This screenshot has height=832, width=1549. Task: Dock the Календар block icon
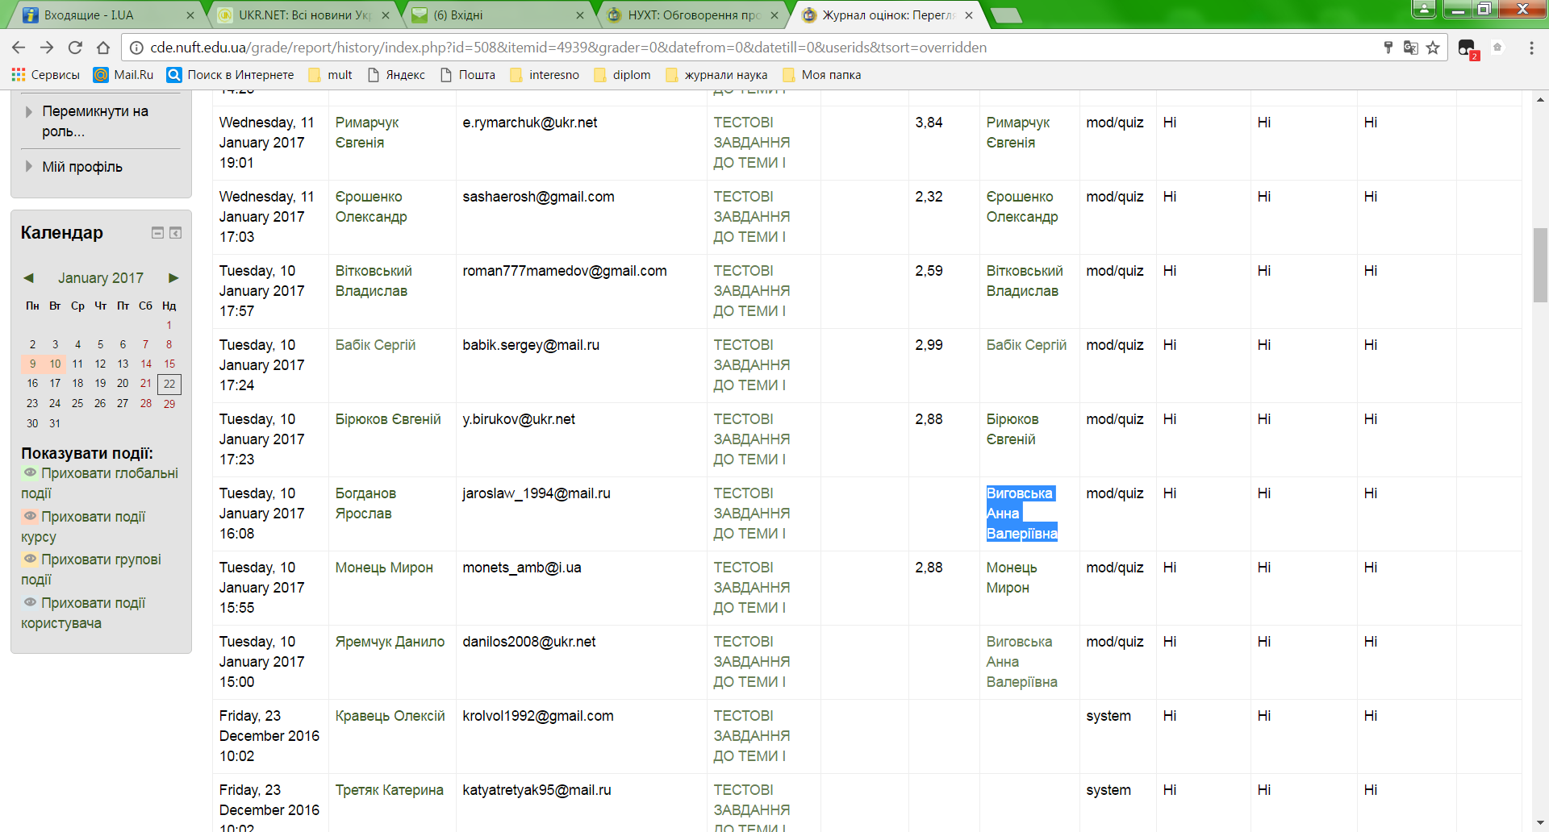click(175, 233)
